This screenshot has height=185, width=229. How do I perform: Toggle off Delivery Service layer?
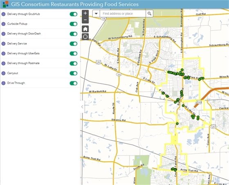[x=74, y=44]
